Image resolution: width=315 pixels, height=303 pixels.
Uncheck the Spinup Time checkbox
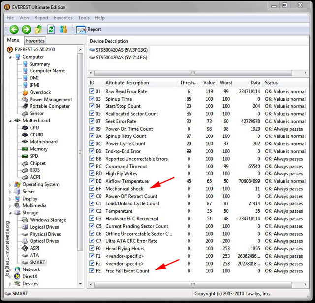[92, 99]
